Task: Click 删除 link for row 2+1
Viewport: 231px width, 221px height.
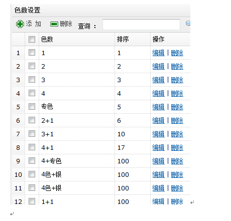Action: click(177, 120)
